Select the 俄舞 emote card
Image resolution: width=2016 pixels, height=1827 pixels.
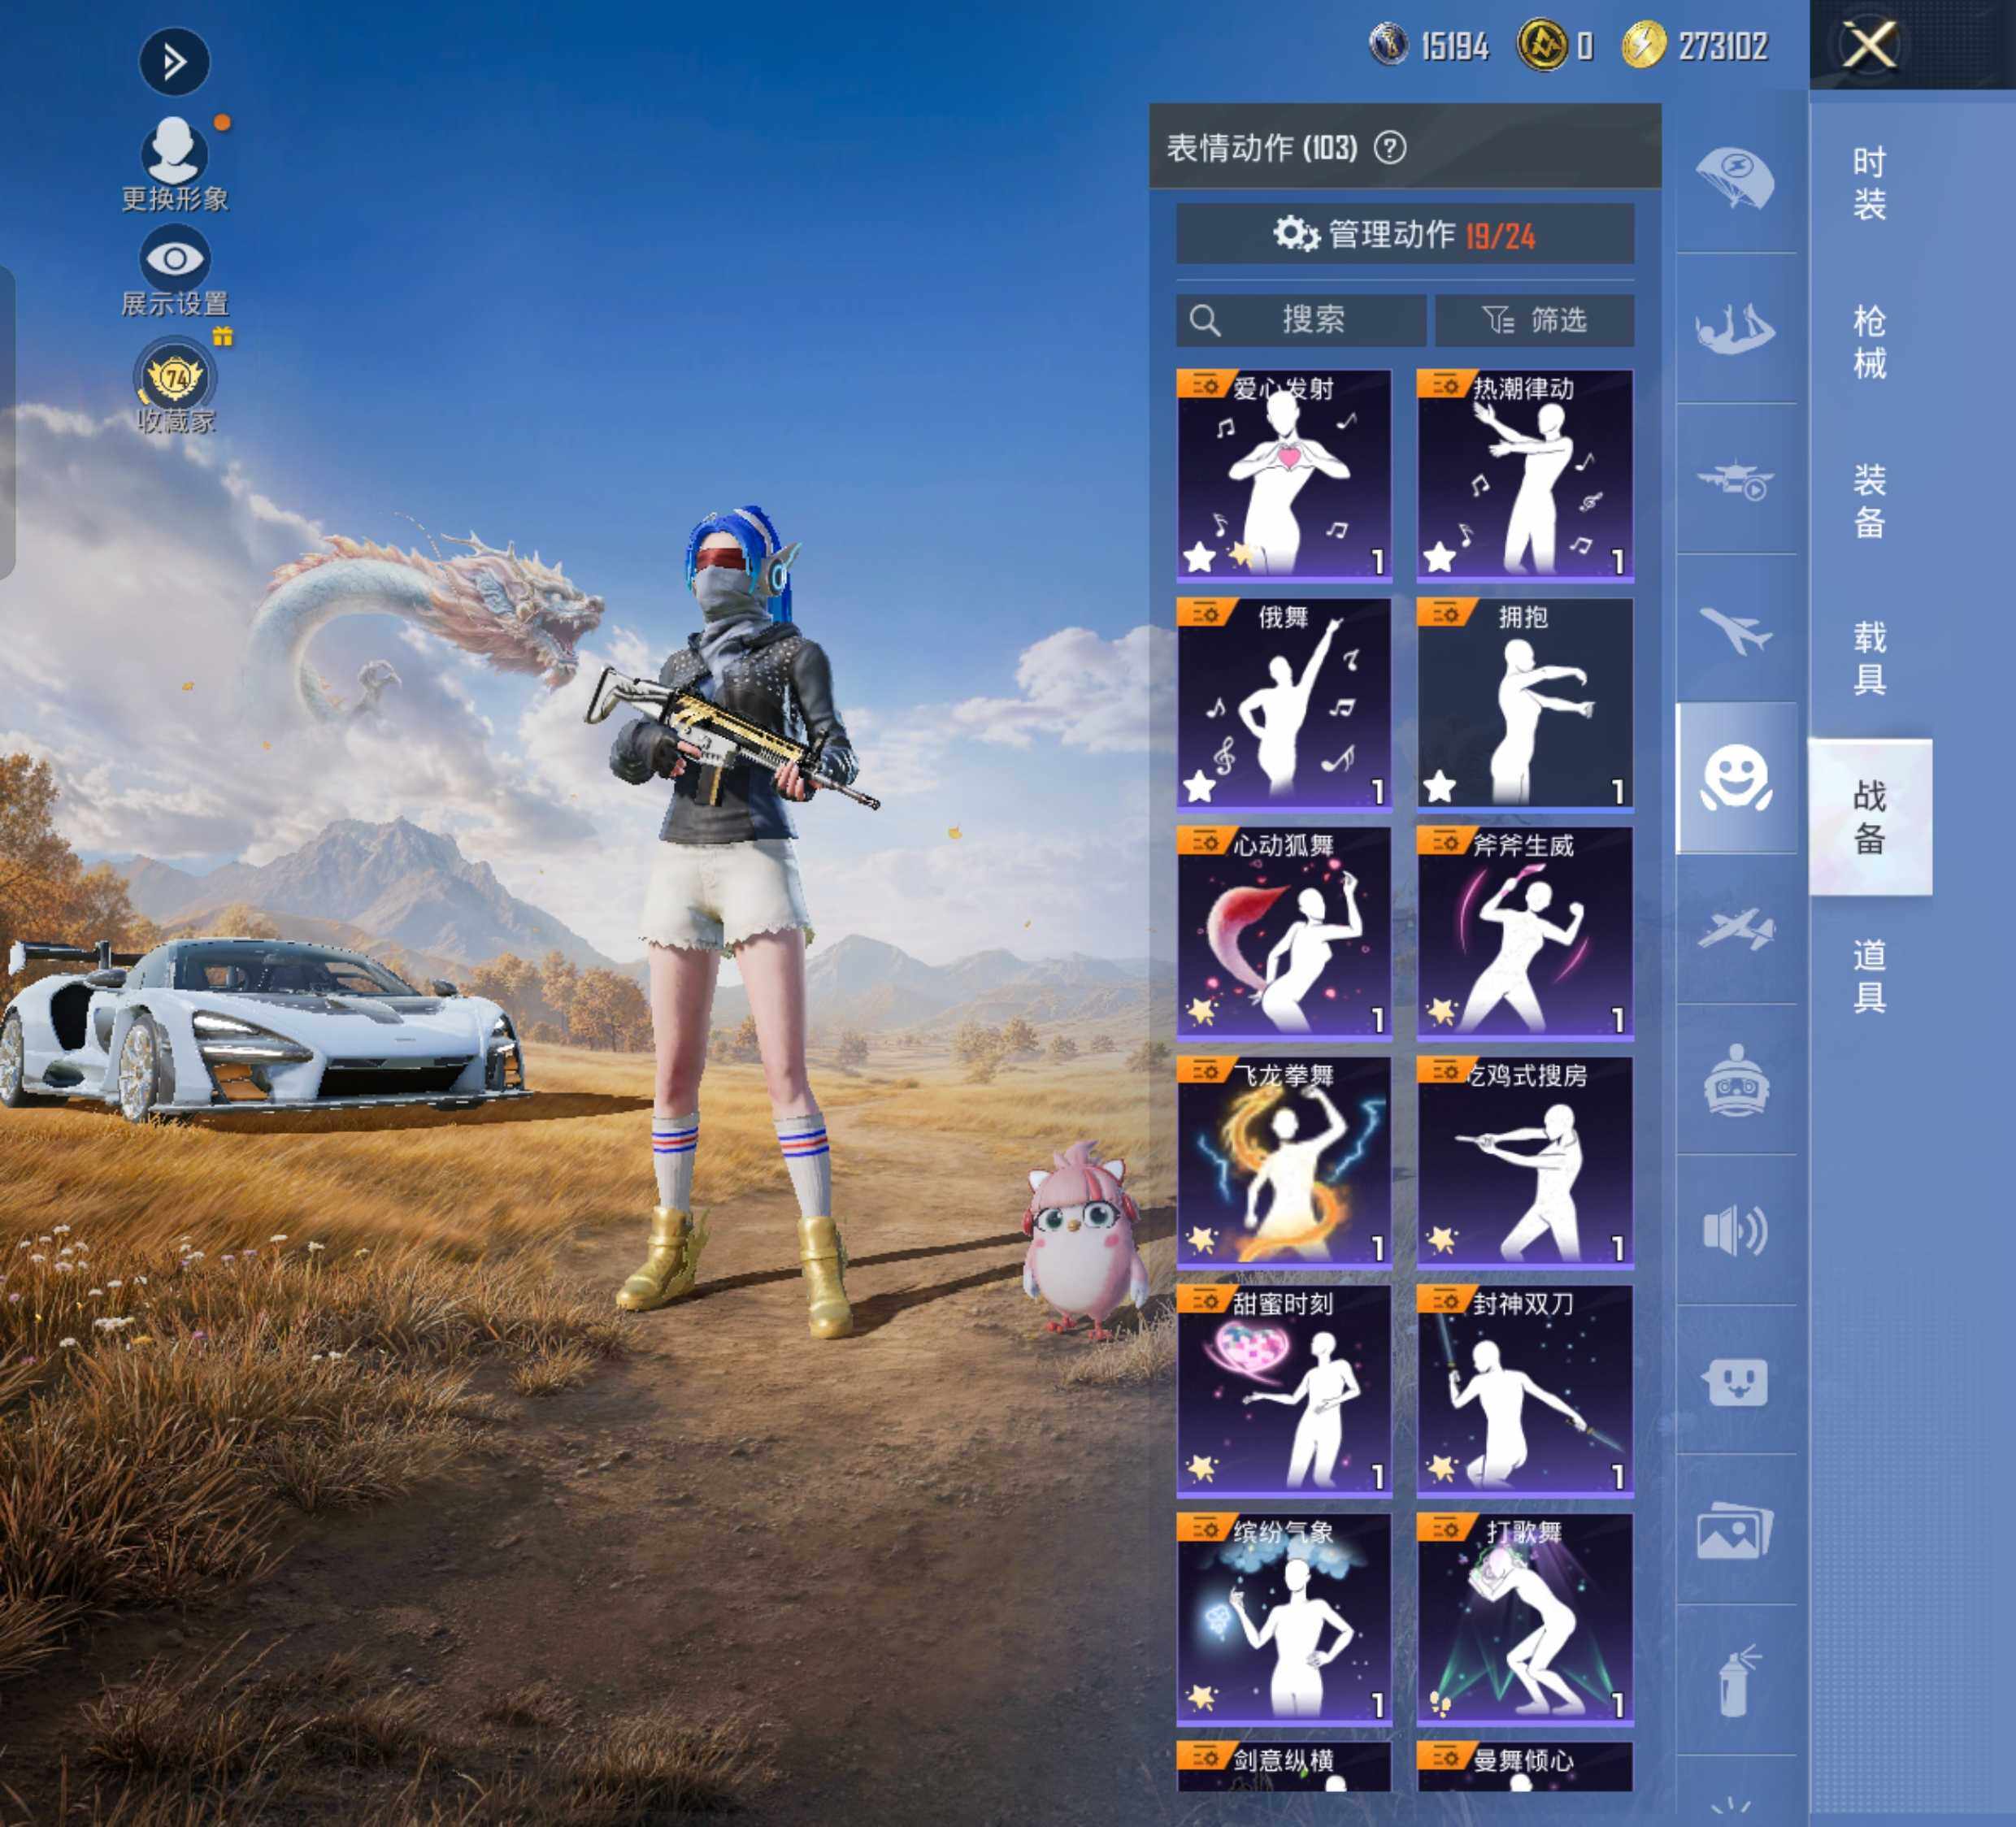coord(1284,703)
